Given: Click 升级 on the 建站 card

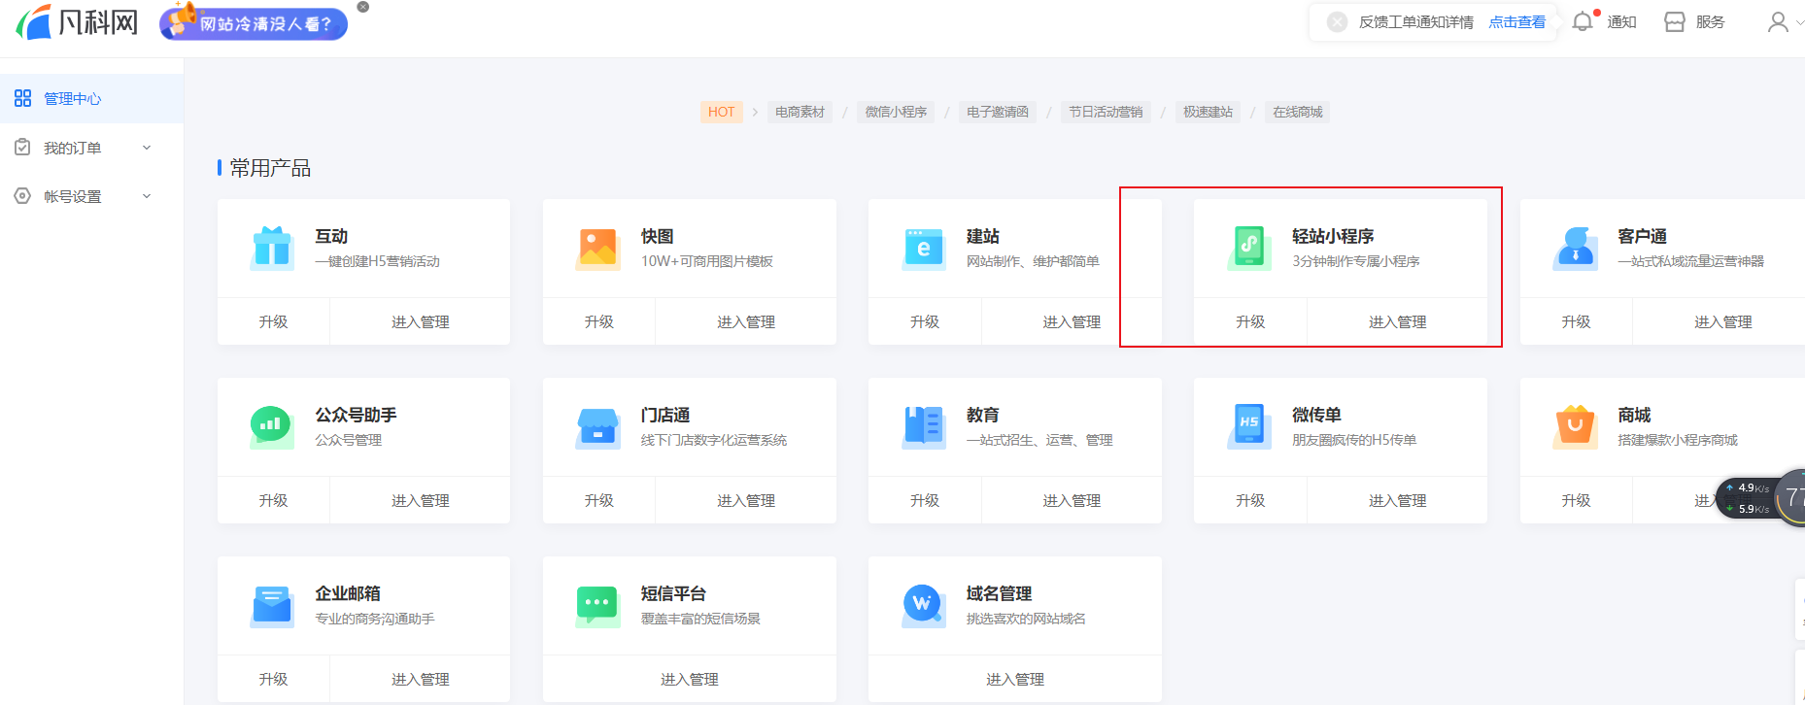Looking at the screenshot, I should click(x=925, y=321).
